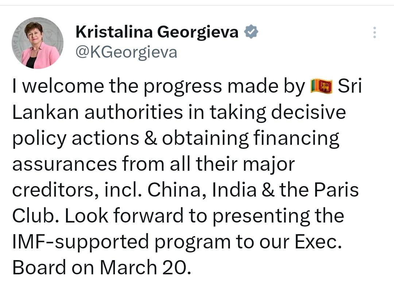Viewport: 394px width, 286px height.
Task: Click the word 'India' in the tweet
Action: 234,190
